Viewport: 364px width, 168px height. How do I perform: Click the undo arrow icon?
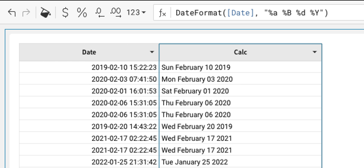[12, 13]
